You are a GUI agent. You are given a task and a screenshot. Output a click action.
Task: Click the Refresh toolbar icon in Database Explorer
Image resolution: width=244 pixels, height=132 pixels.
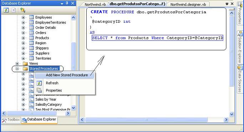(x=6, y=10)
